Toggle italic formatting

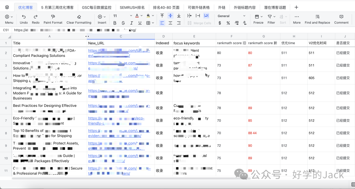[131, 23]
